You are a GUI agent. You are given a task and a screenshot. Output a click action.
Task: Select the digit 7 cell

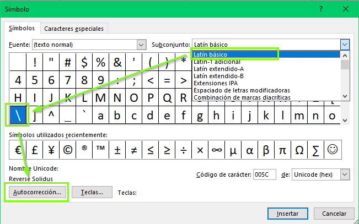(x=67, y=80)
